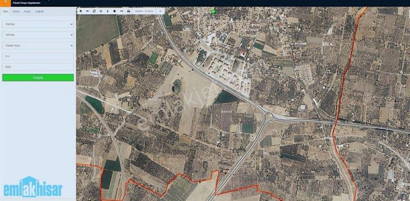The height and width of the screenshot is (201, 410).
Task: Switch to the Analiz tab
Action: click(x=27, y=12)
